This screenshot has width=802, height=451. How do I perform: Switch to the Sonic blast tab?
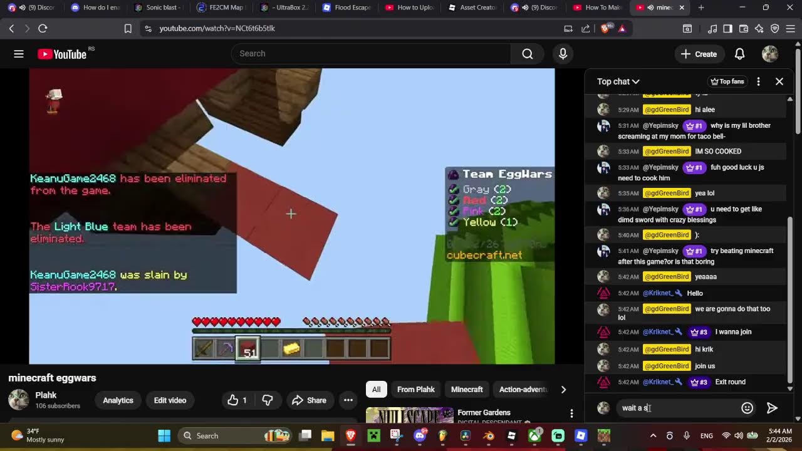click(x=158, y=8)
